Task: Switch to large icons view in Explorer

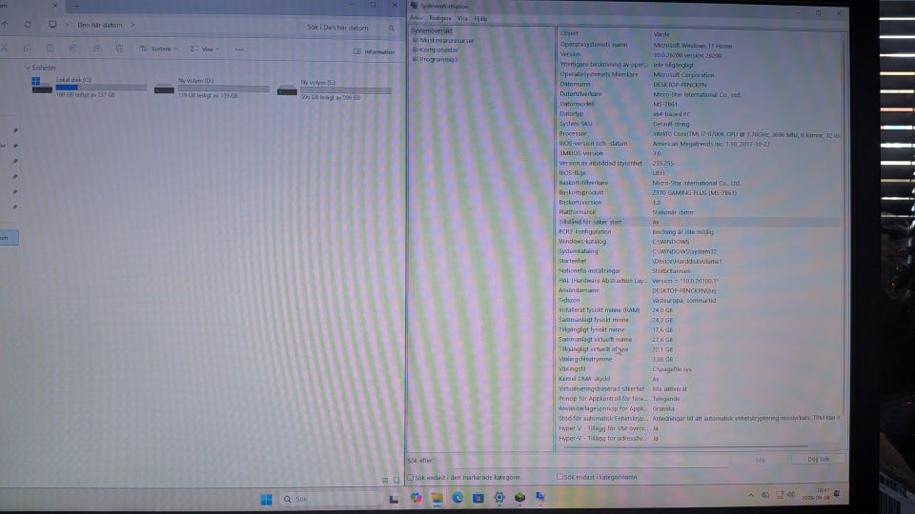Action: [x=396, y=480]
